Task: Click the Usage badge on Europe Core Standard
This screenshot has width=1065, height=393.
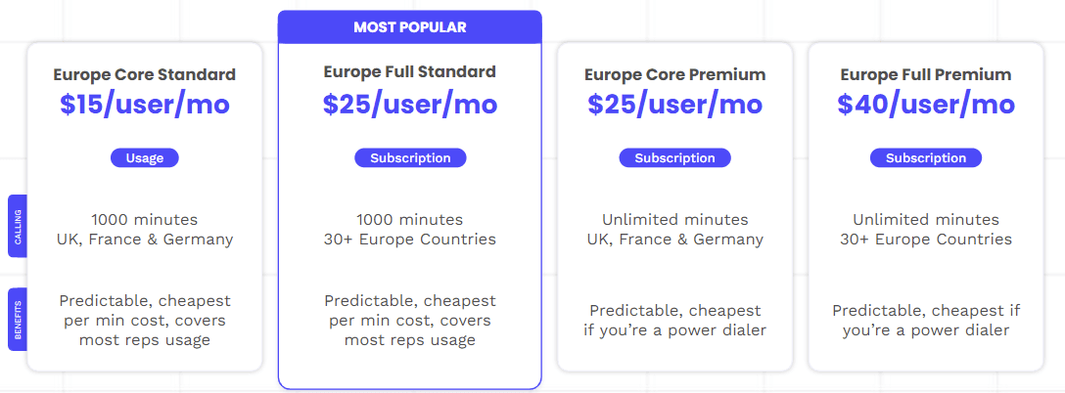Action: pos(145,158)
